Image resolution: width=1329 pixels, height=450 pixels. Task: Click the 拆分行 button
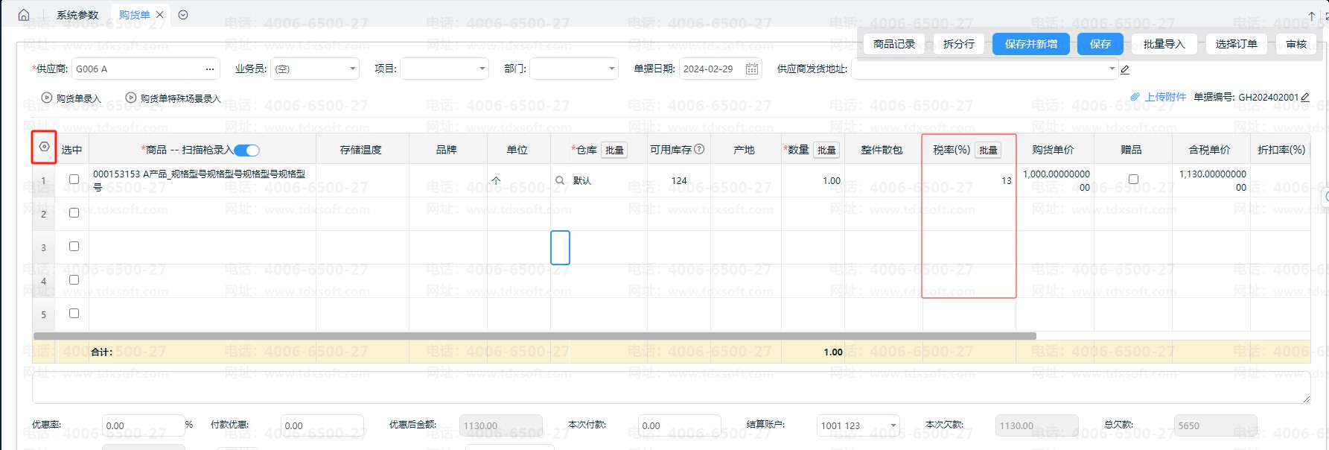click(x=958, y=44)
